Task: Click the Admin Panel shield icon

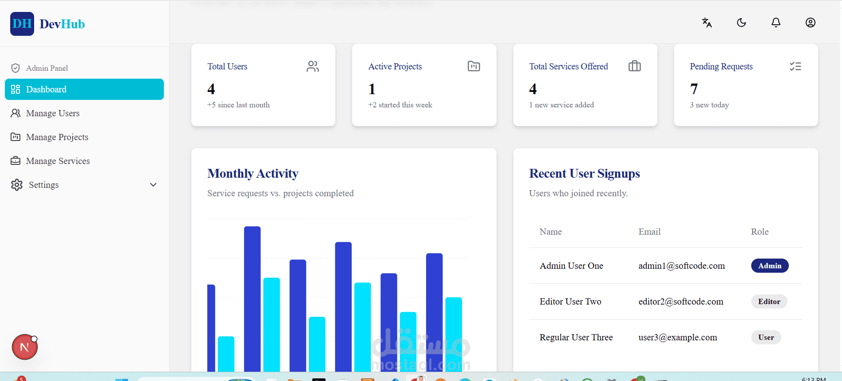Action: [16, 68]
